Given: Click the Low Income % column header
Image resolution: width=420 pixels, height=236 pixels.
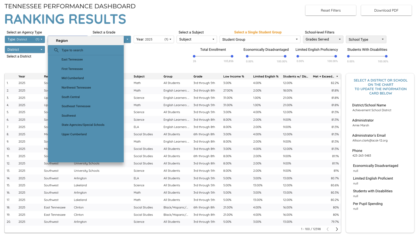Looking at the screenshot, I should pyautogui.click(x=234, y=76).
